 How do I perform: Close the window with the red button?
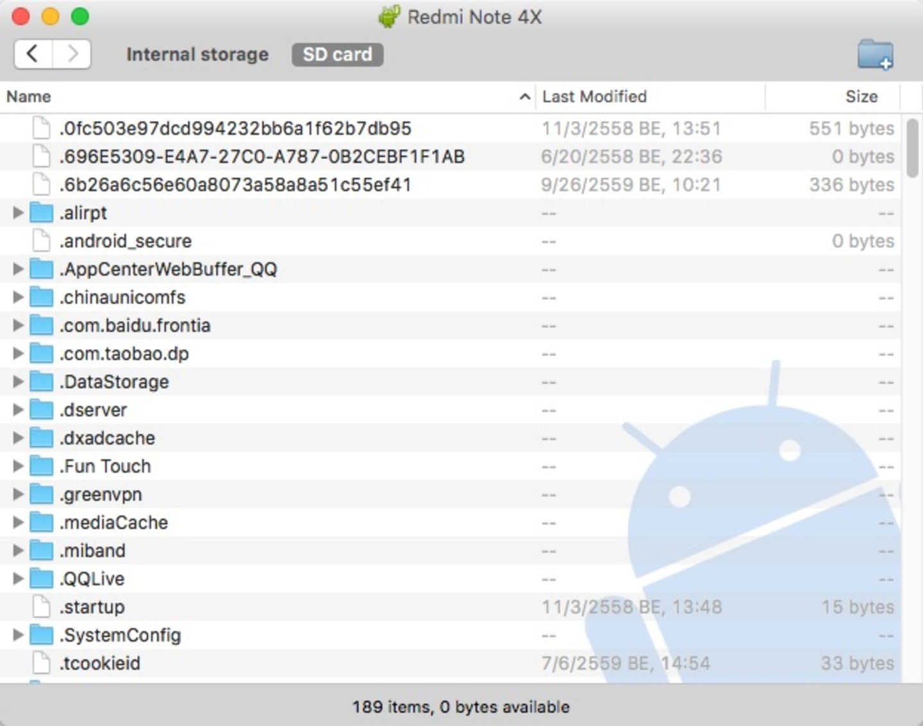[x=21, y=16]
